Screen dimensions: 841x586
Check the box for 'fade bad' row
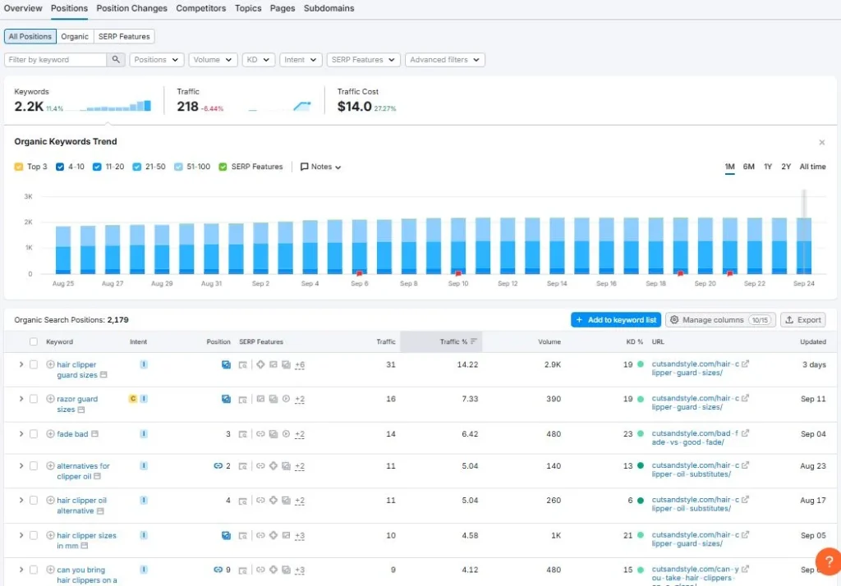click(33, 433)
